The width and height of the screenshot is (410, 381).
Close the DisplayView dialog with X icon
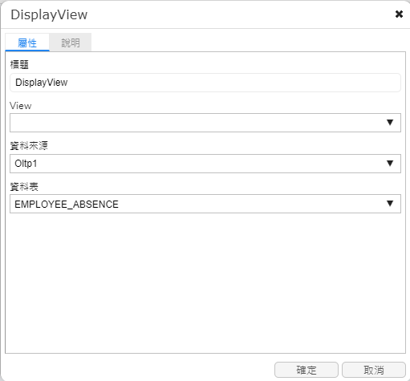(x=399, y=14)
